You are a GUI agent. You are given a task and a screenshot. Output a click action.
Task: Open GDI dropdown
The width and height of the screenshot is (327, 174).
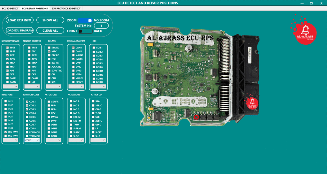[98, 86]
